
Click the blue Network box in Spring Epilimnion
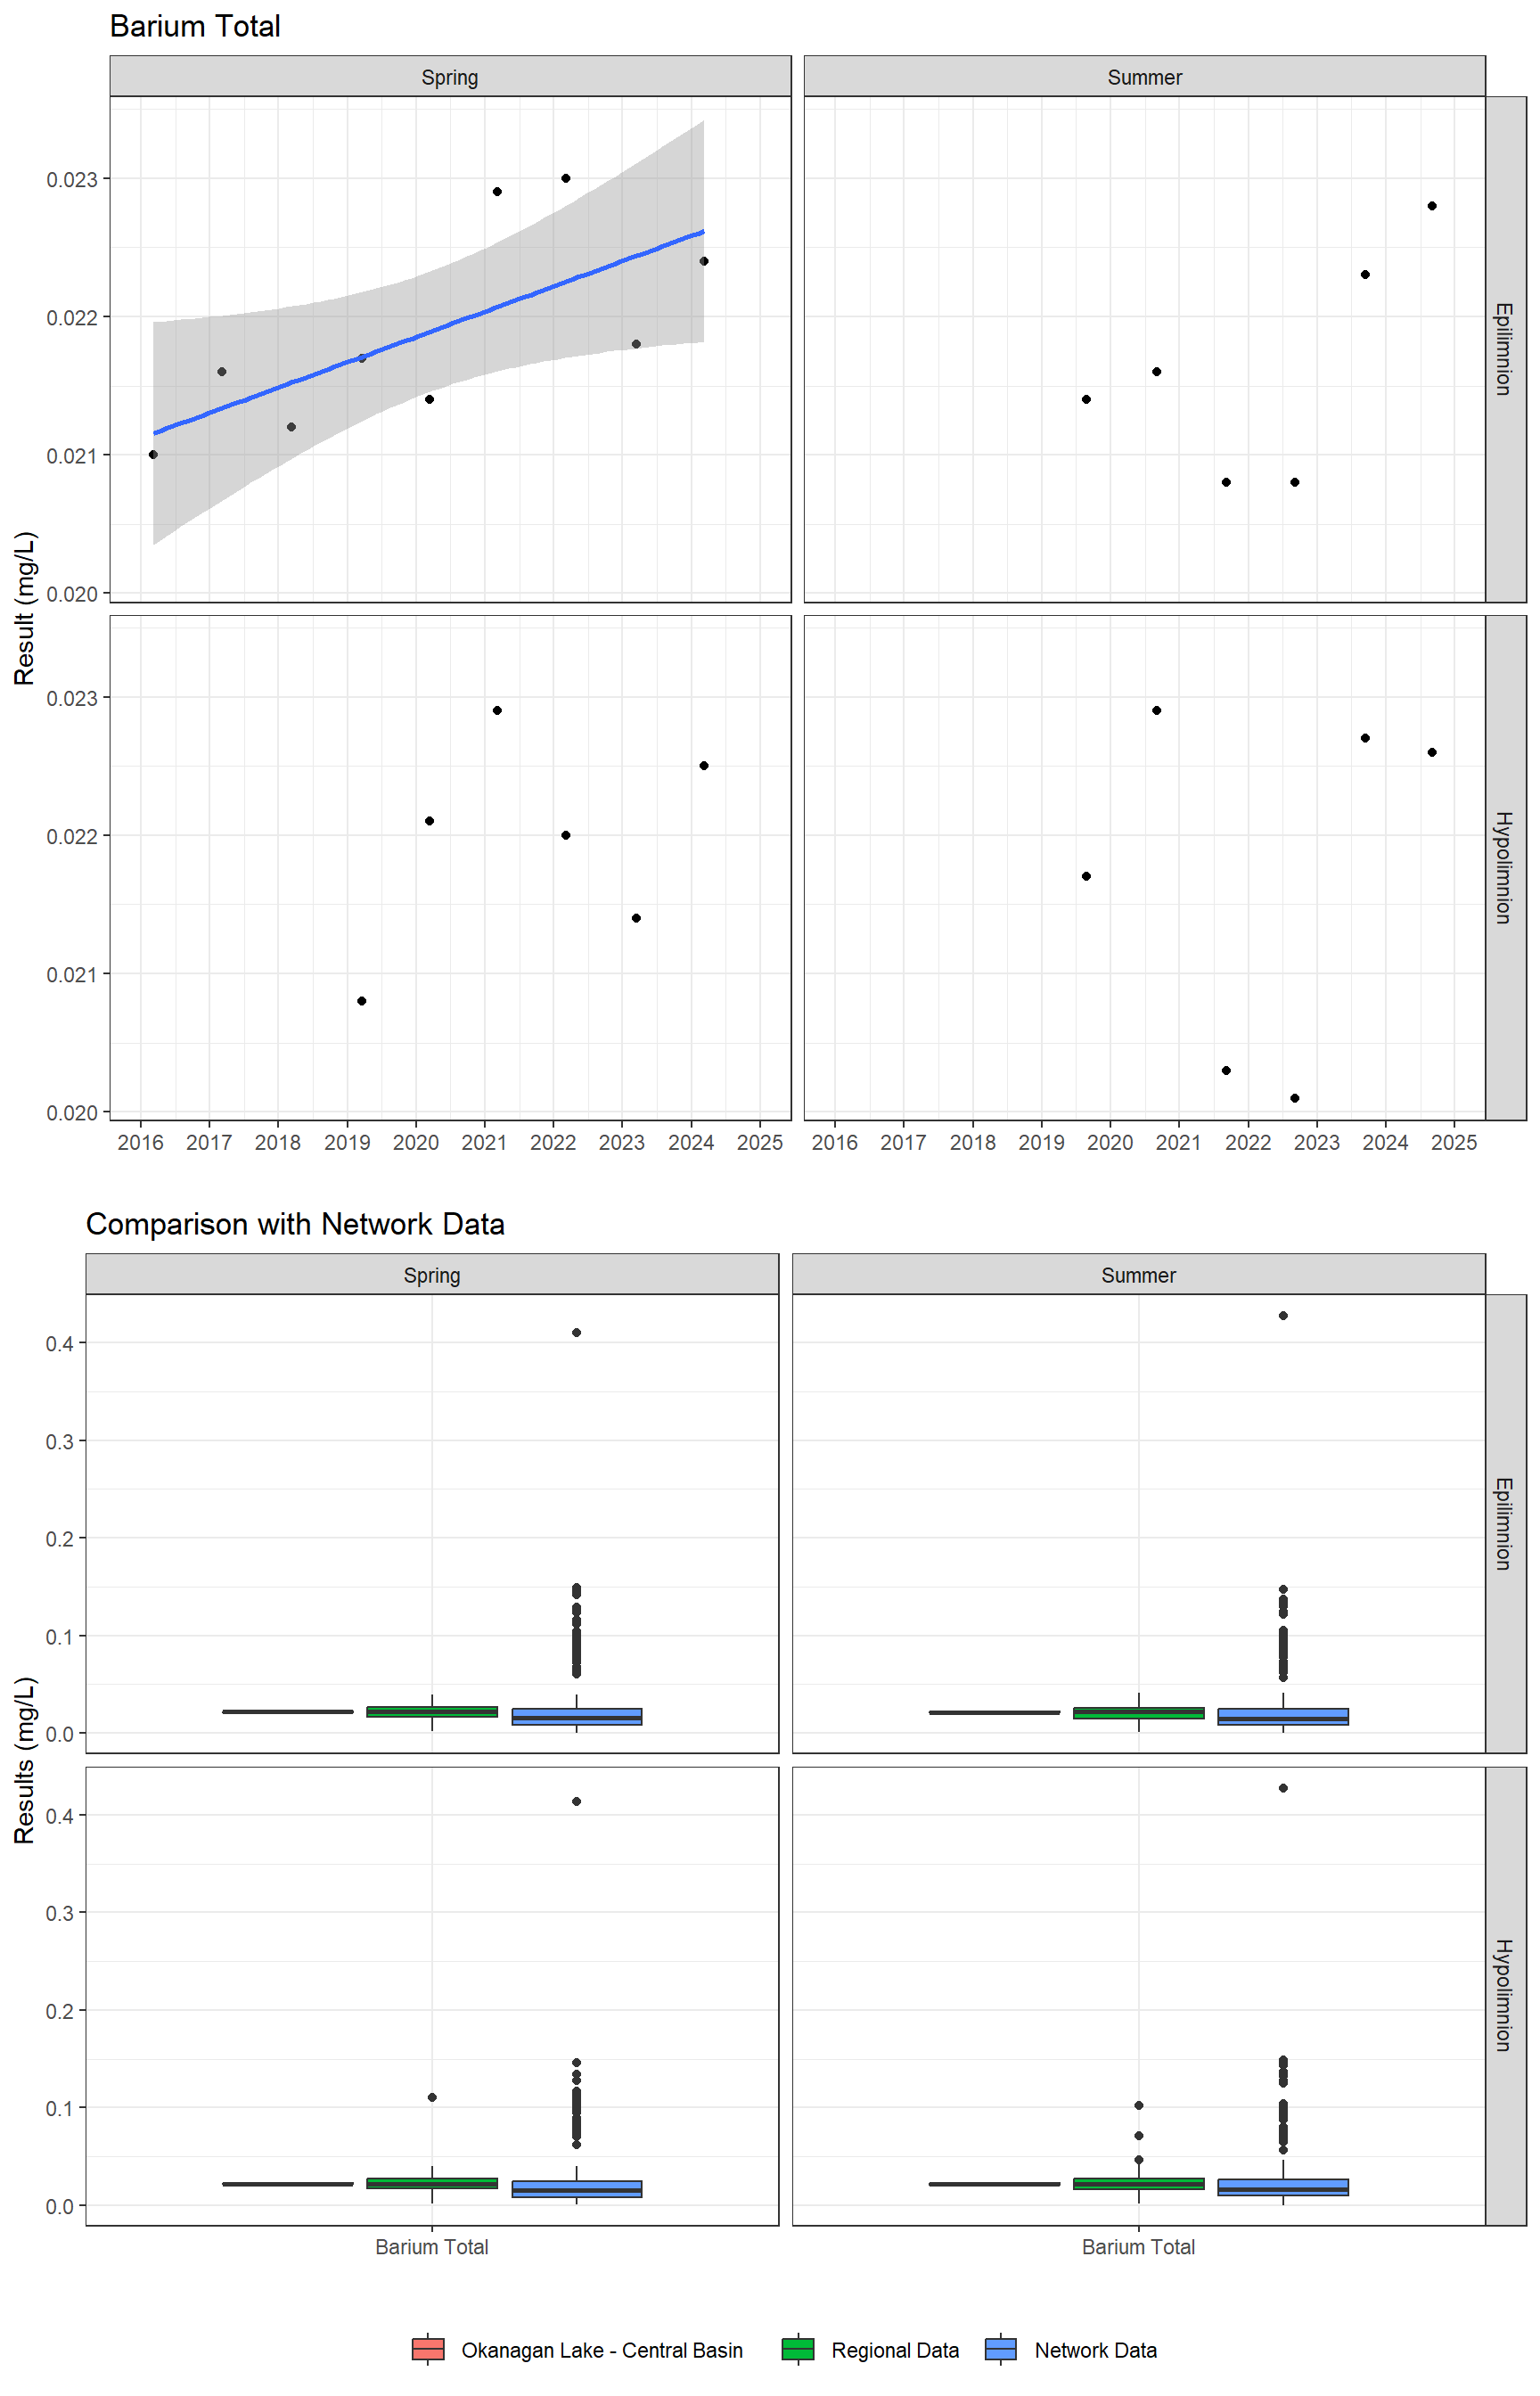[x=577, y=1716]
